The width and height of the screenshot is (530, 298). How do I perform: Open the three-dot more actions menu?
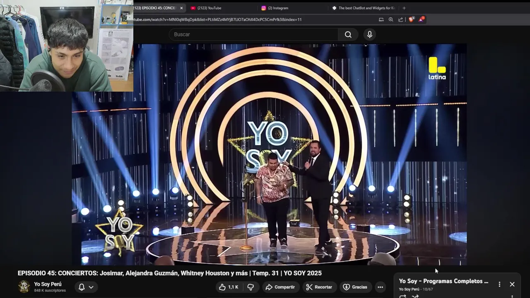(380, 287)
